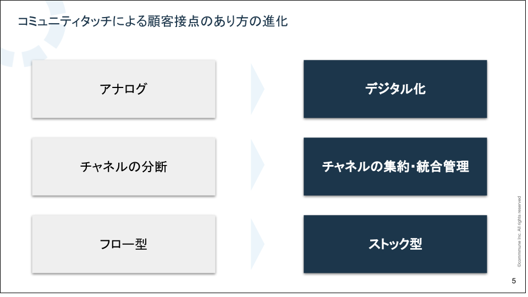This screenshot has height=297, width=528.
Task: Click the text アナログ inside gray box
Action: click(123, 89)
